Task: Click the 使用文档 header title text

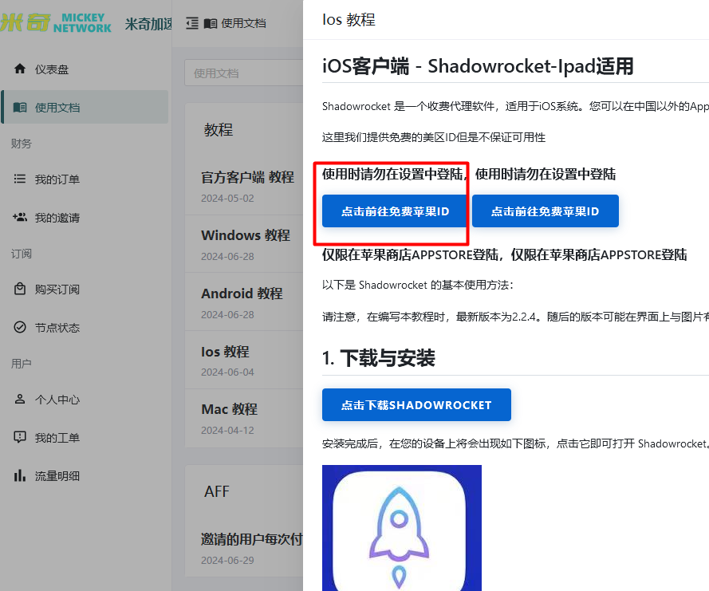Action: point(243,23)
